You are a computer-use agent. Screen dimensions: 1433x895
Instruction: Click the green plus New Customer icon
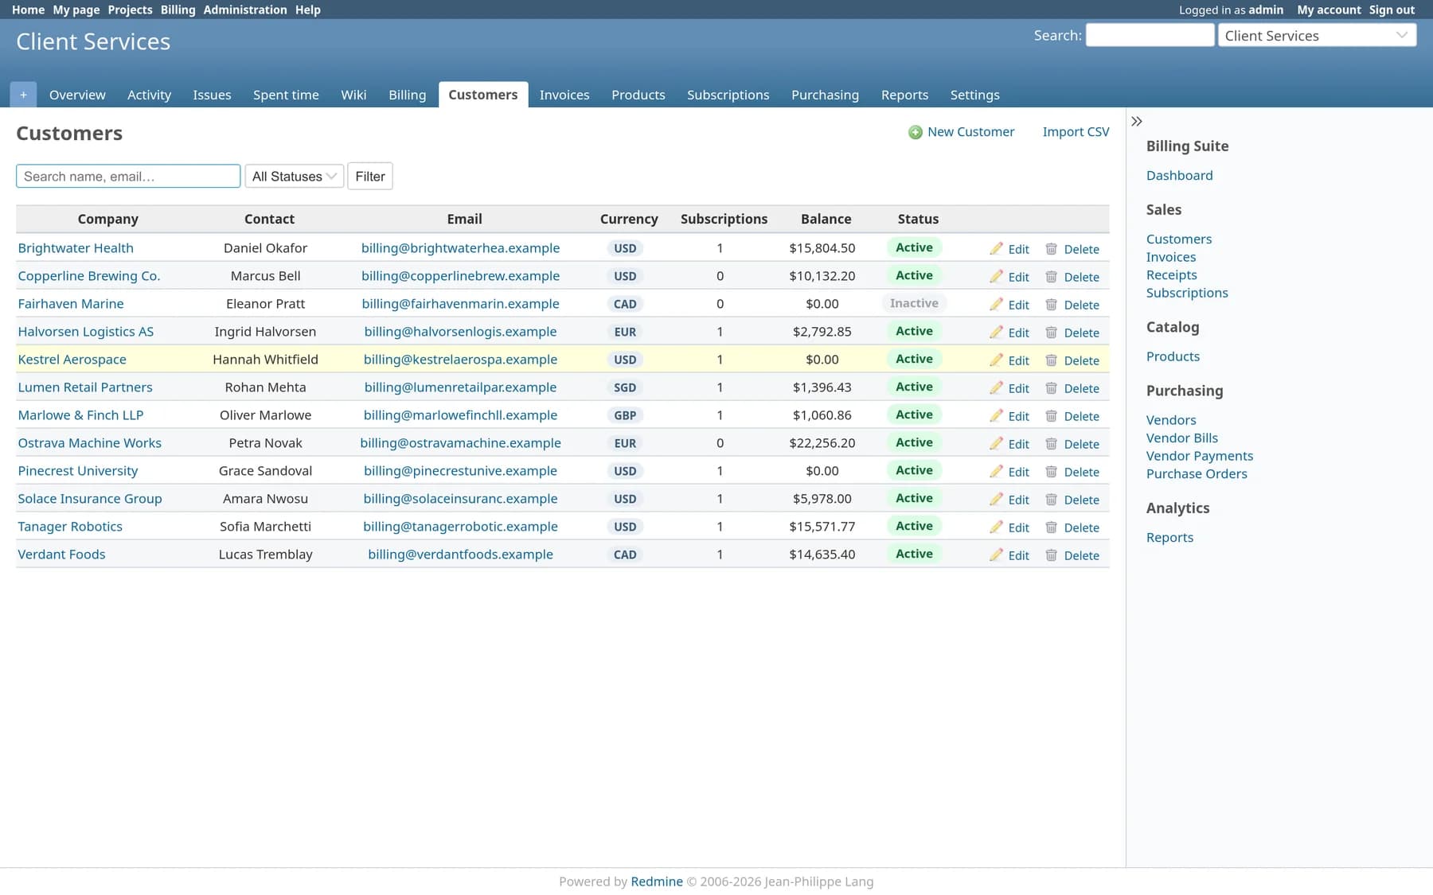(916, 132)
